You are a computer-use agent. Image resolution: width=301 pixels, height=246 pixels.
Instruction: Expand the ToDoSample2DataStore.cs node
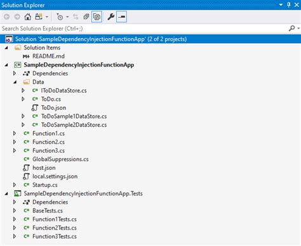pos(23,125)
